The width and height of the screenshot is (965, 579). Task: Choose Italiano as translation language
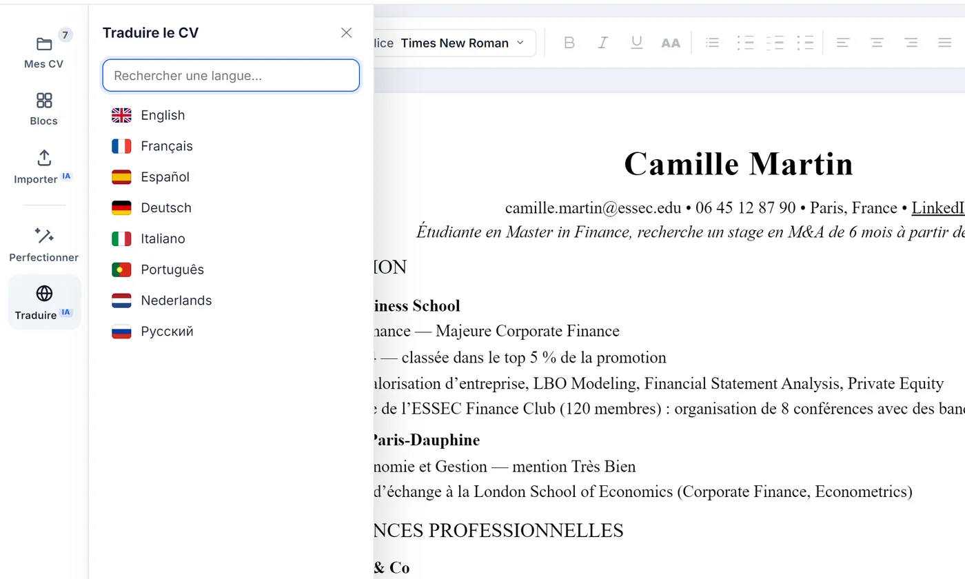231,238
